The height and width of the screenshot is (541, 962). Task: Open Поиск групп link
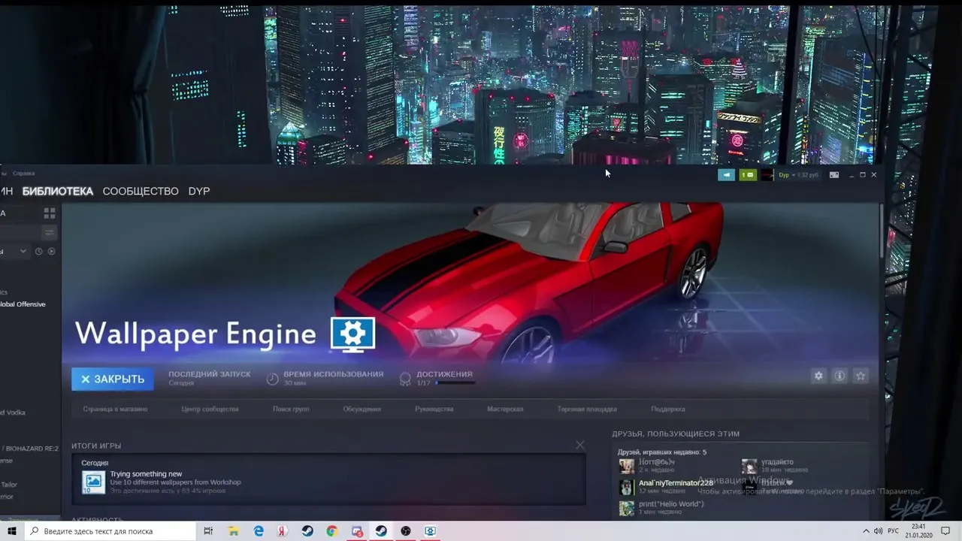tap(291, 409)
